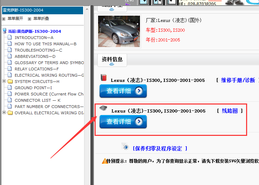The image size is (259, 185).
Task: Click the left panel scrollbar up arrow
Action: [87, 9]
